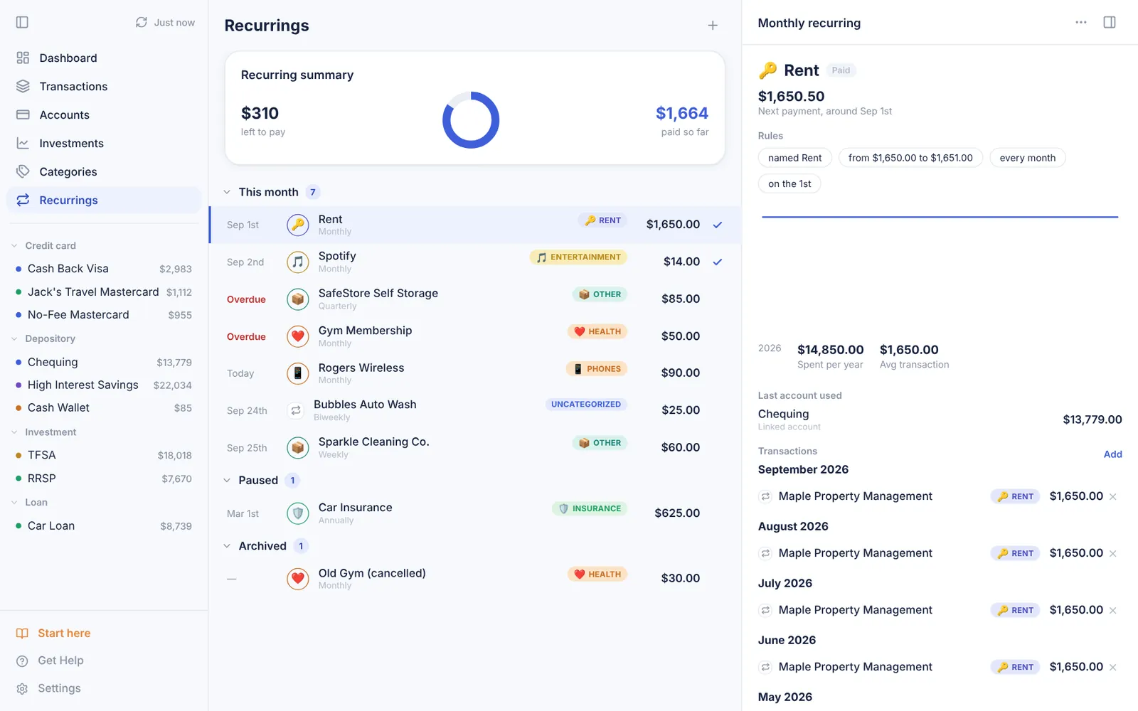Open the Accounts page
This screenshot has height=711, width=1138.
tap(104, 114)
